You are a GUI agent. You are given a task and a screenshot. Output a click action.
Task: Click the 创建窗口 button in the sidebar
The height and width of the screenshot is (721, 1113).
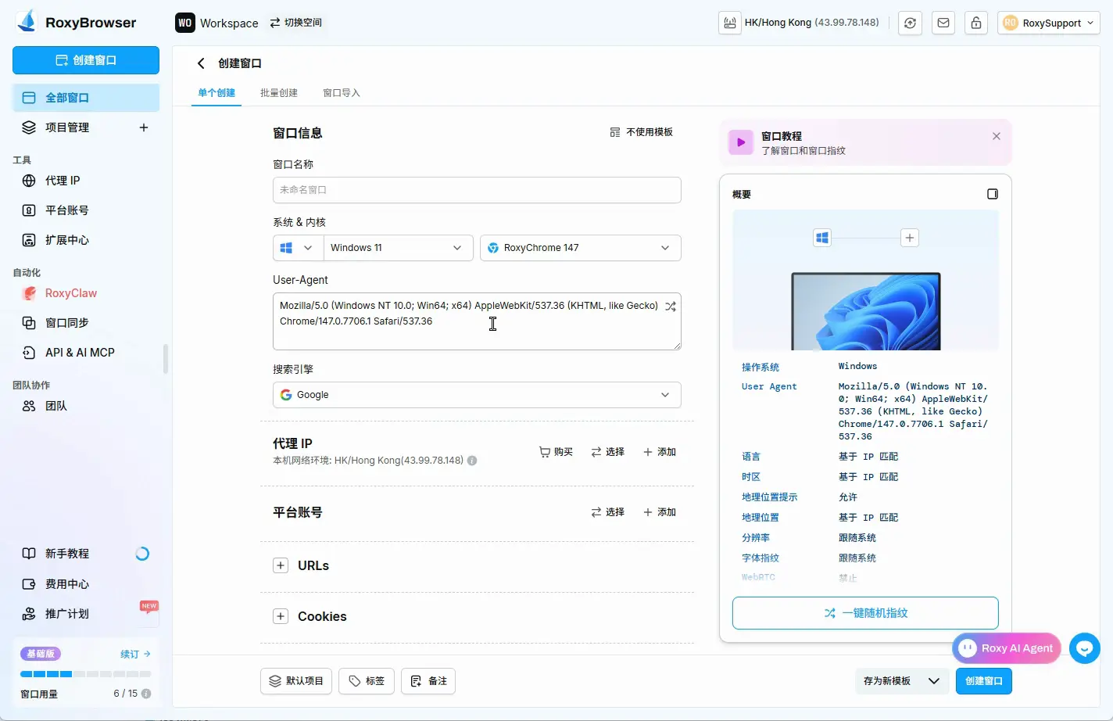click(86, 60)
